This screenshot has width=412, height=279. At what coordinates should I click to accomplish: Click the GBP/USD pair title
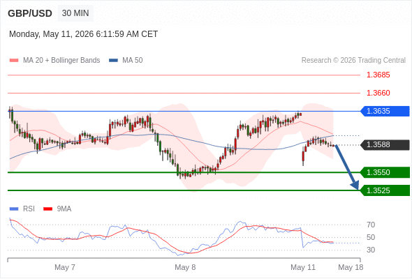30,13
